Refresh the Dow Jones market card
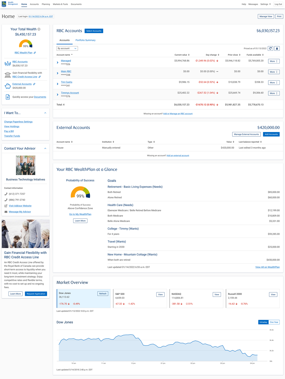The width and height of the screenshot is (285, 379). 103,294
